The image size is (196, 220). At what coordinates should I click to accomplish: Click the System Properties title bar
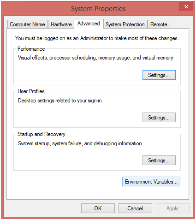coord(98,9)
